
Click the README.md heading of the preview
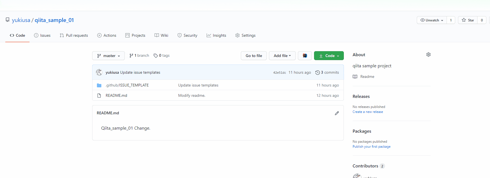[108, 113]
